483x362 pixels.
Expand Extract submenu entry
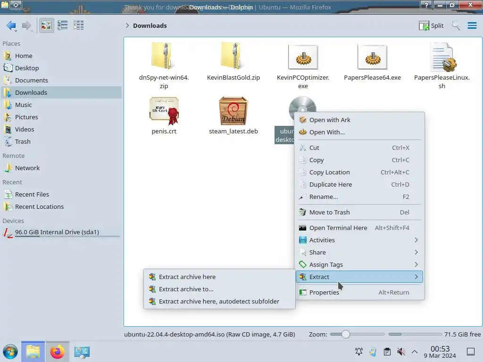359,277
